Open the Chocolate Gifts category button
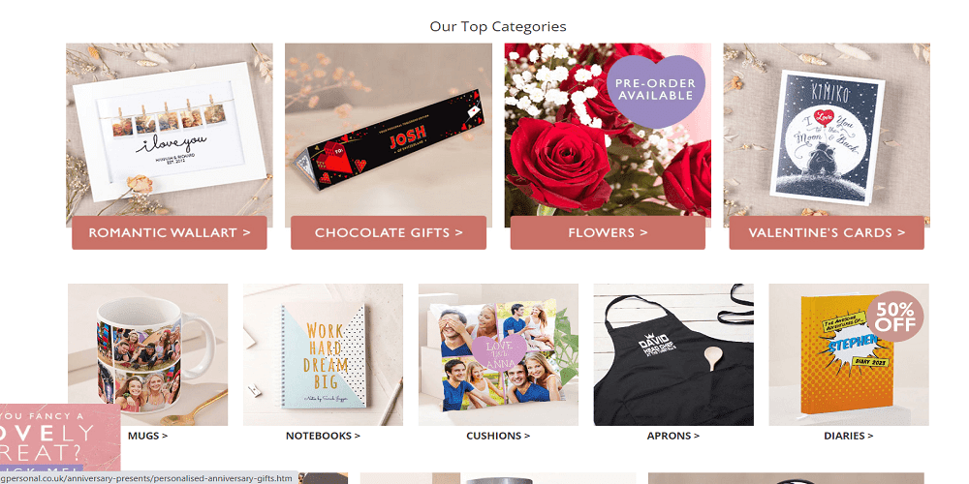This screenshot has height=484, width=969. click(389, 232)
